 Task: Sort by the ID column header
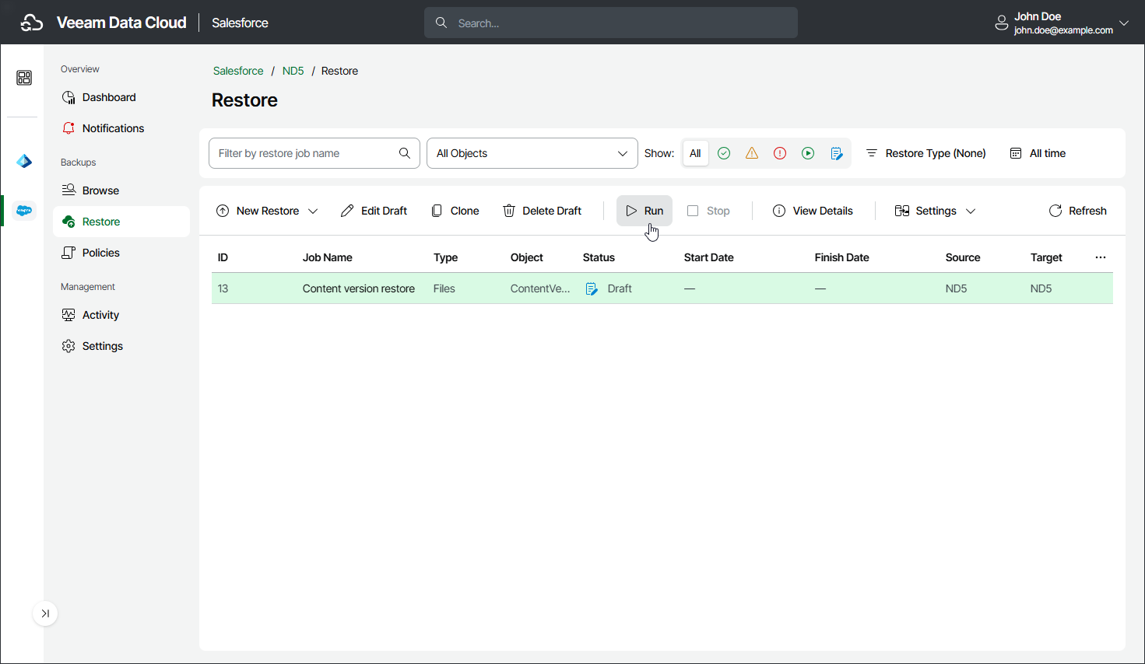tap(223, 257)
